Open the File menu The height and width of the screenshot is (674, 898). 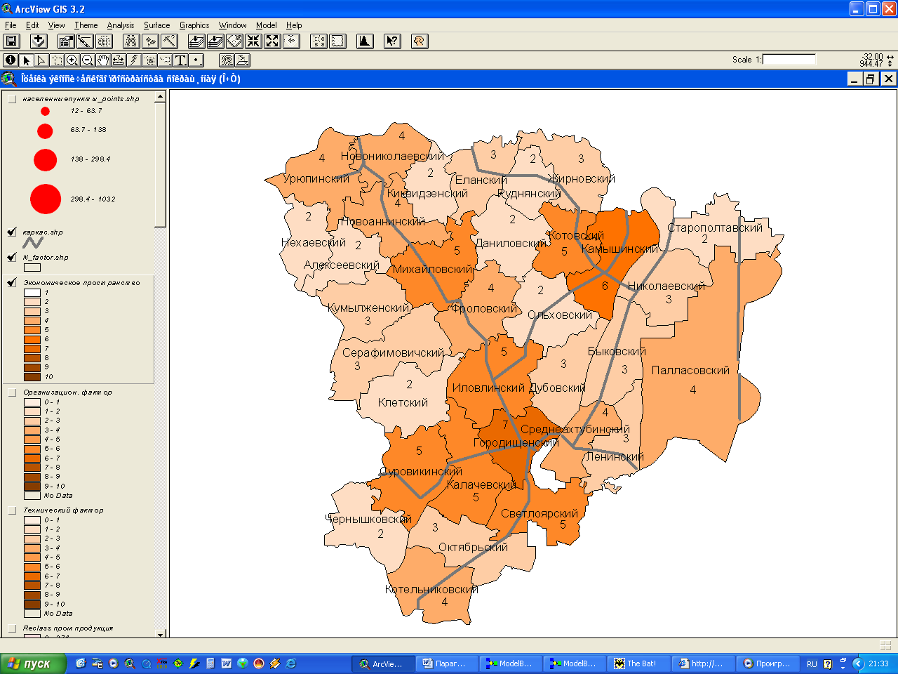(x=11, y=25)
